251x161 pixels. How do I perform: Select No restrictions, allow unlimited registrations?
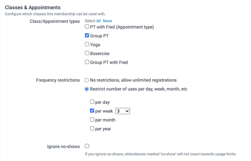coord(87,80)
